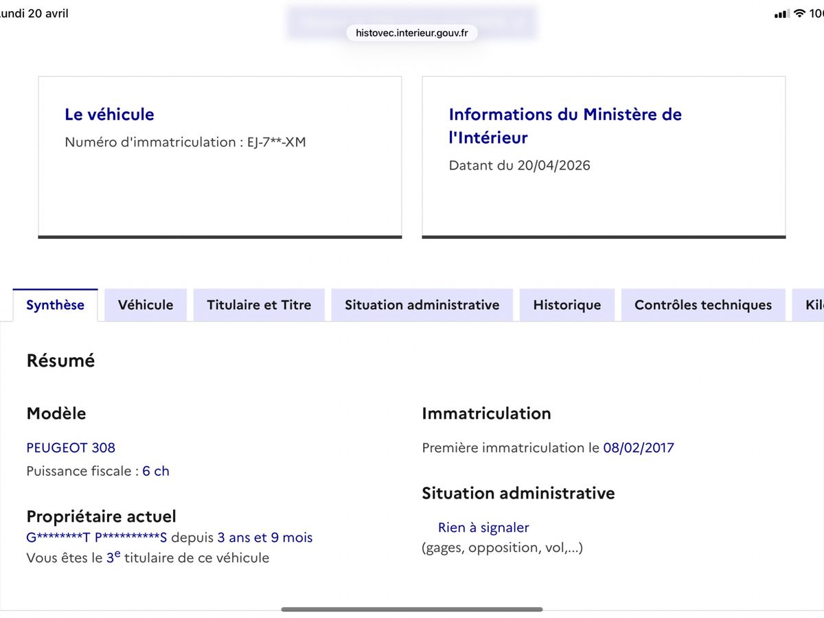
Task: Tap the histovec.interieur.gouv.fr address bar
Action: coord(412,32)
